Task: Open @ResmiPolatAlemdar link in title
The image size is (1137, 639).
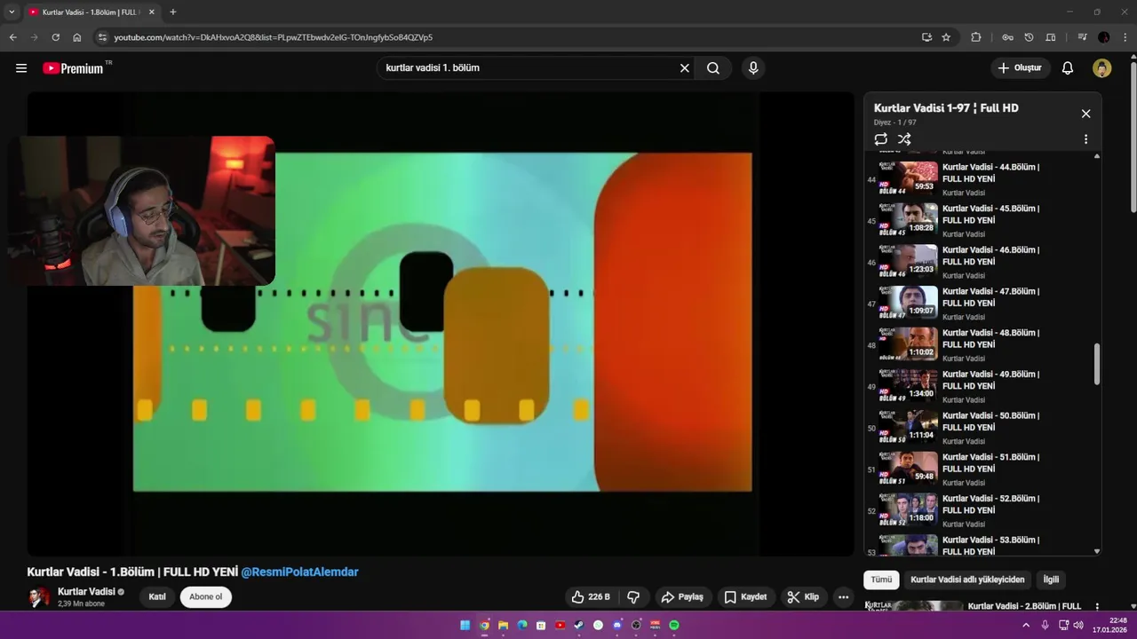Action: 299,572
